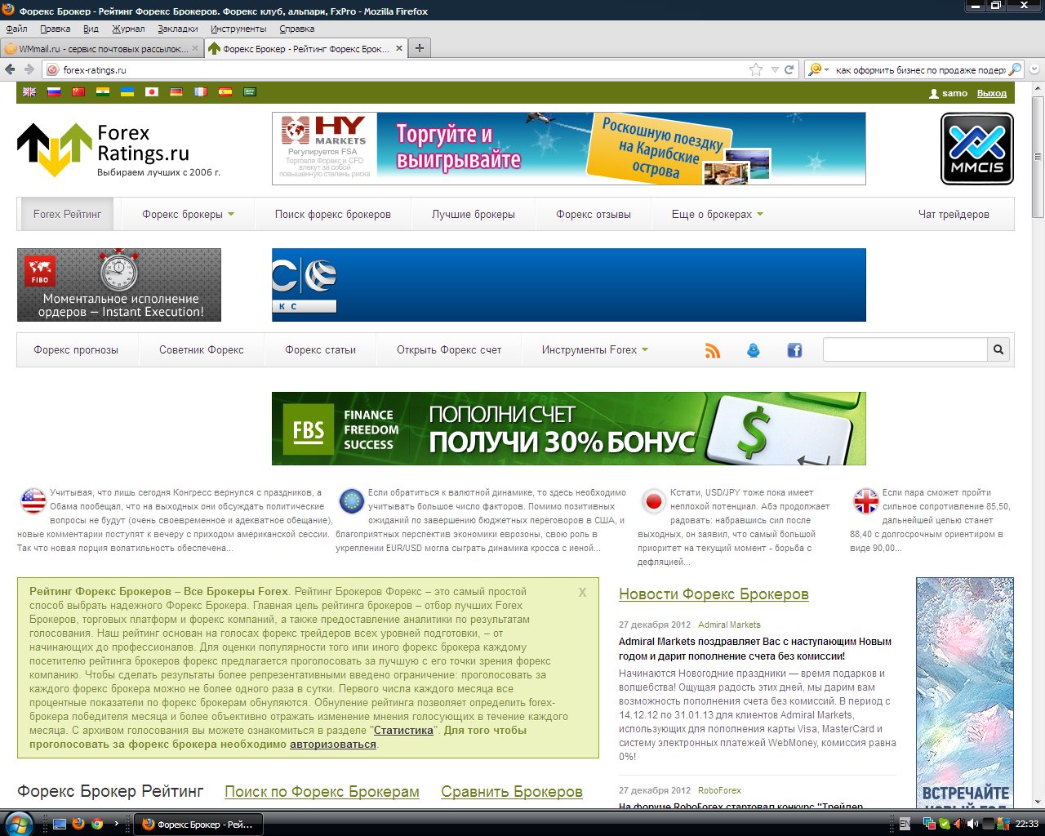This screenshot has height=836, width=1045.
Task: Launch Chrome from the quick launch bar
Action: [97, 824]
